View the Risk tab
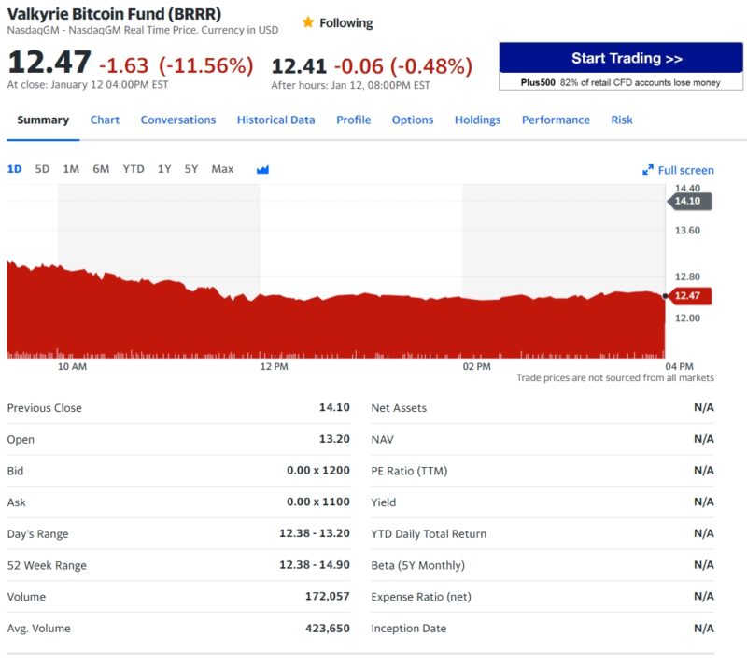Image resolution: width=747 pixels, height=665 pixels. coord(622,120)
